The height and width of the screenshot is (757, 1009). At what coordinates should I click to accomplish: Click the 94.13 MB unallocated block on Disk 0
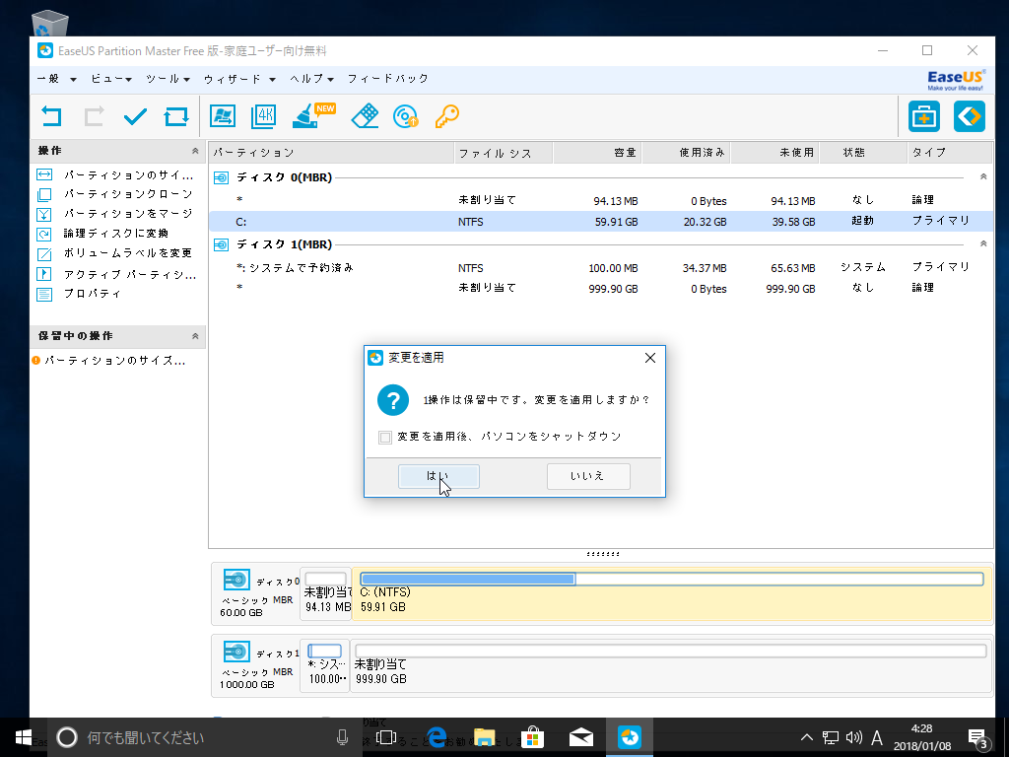click(325, 592)
